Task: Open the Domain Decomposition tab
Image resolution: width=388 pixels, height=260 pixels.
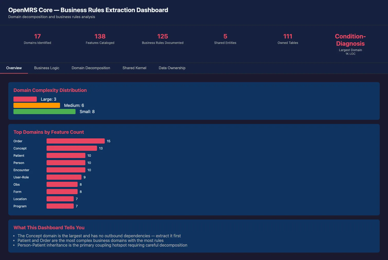Action: coord(91,68)
